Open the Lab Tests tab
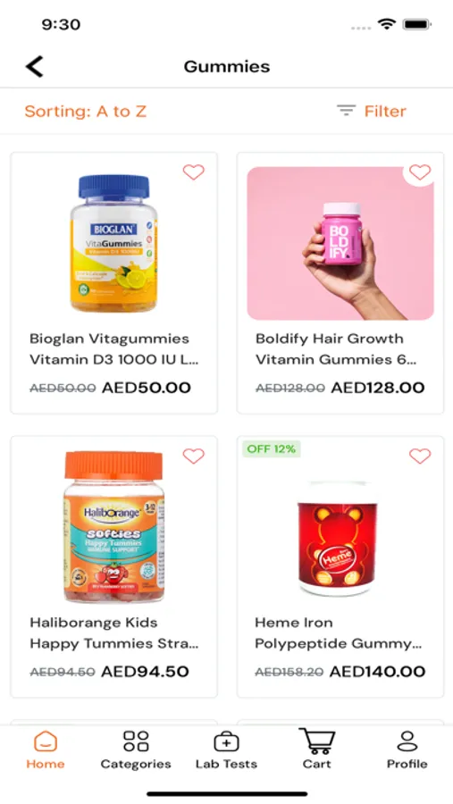 pyautogui.click(x=226, y=750)
